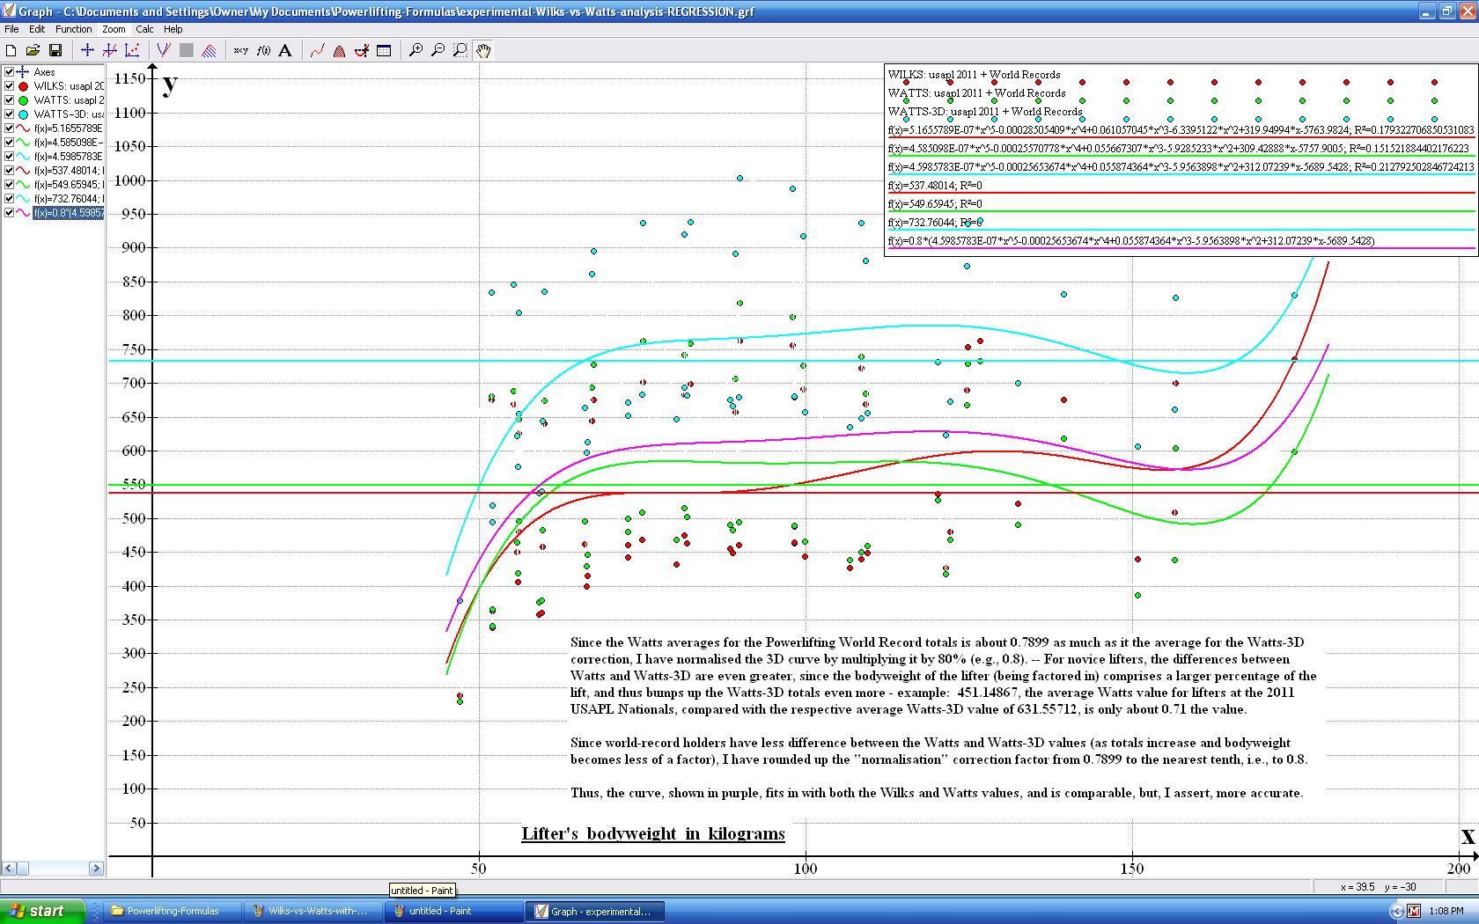
Task: Zoom in with magnifier plus
Action: (x=416, y=50)
